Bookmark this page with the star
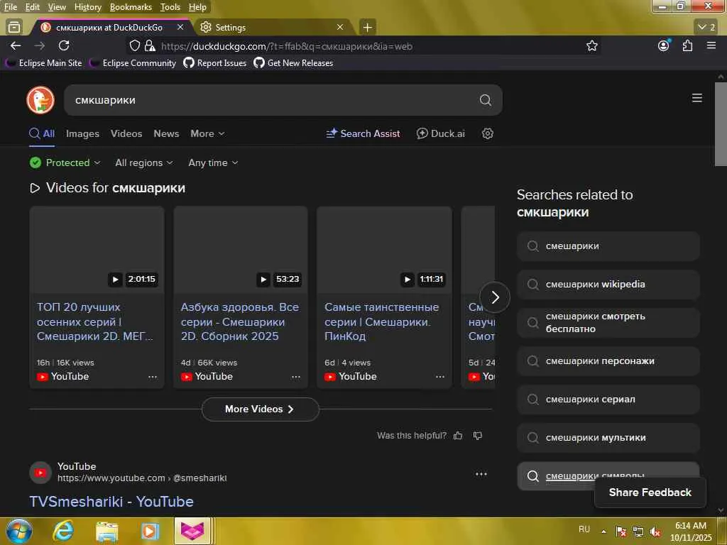Image resolution: width=727 pixels, height=545 pixels. point(591,46)
